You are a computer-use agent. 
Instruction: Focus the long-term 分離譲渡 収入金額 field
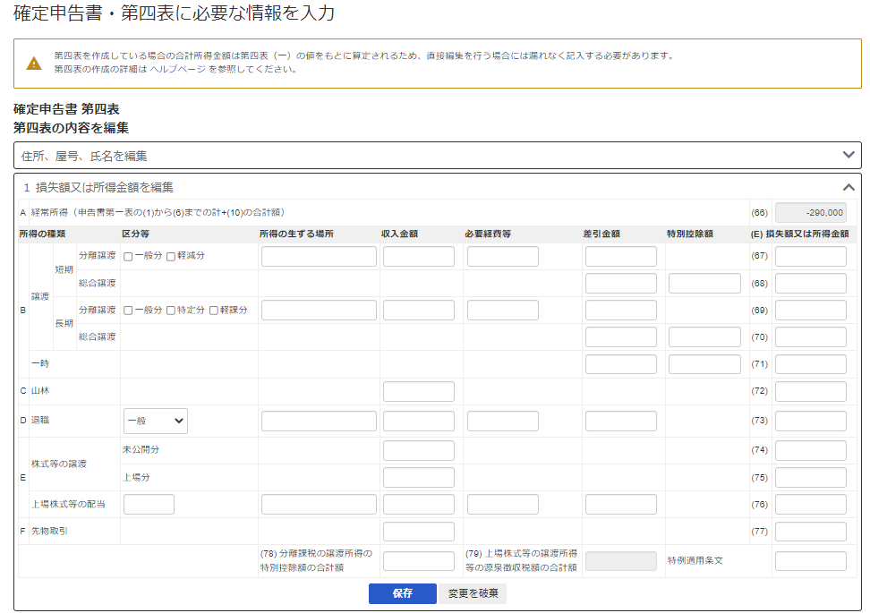point(419,311)
